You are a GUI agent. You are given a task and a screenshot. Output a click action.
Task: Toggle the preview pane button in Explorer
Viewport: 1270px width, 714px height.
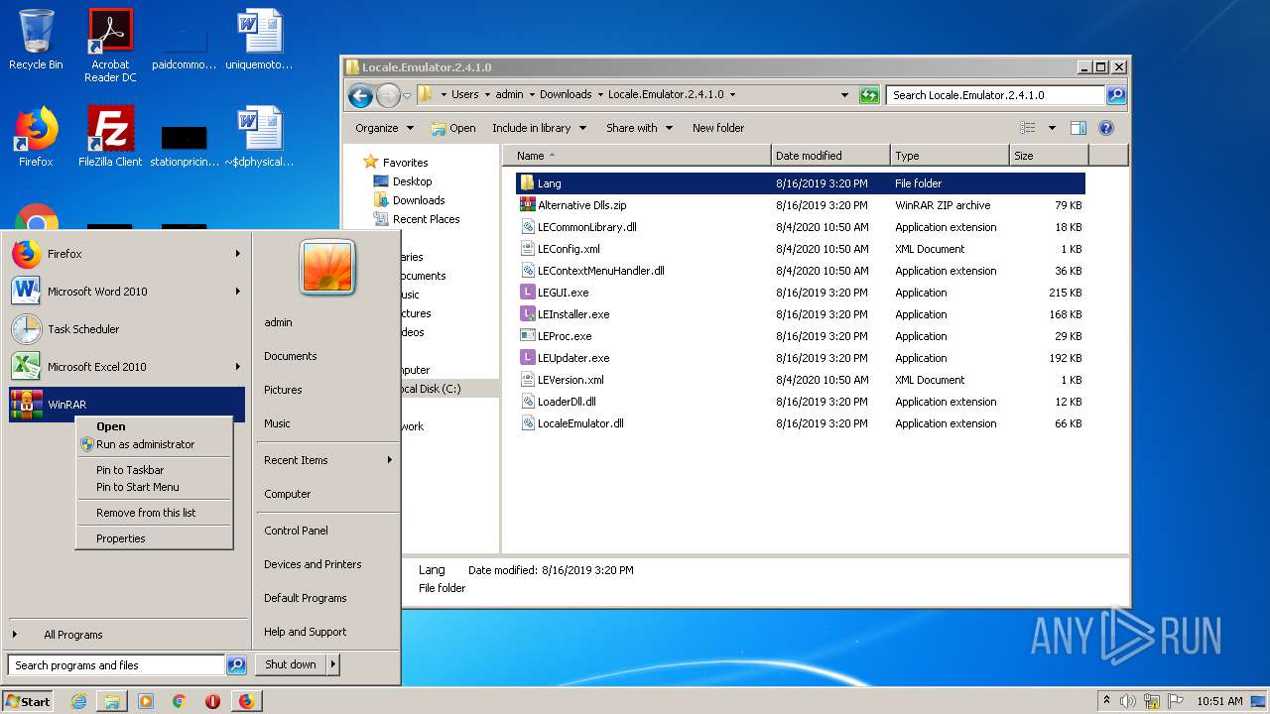[x=1079, y=128]
